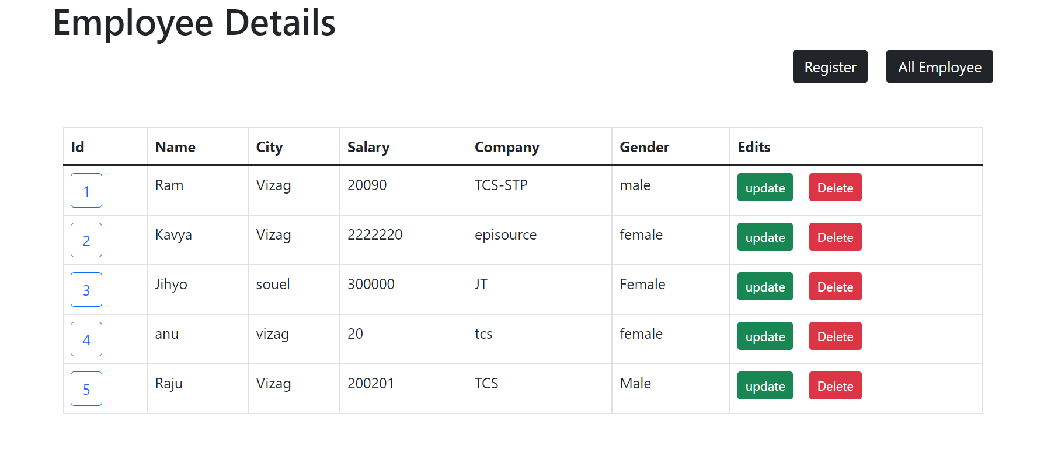The width and height of the screenshot is (1044, 456).
Task: Update Jihyo's record
Action: 765,286
